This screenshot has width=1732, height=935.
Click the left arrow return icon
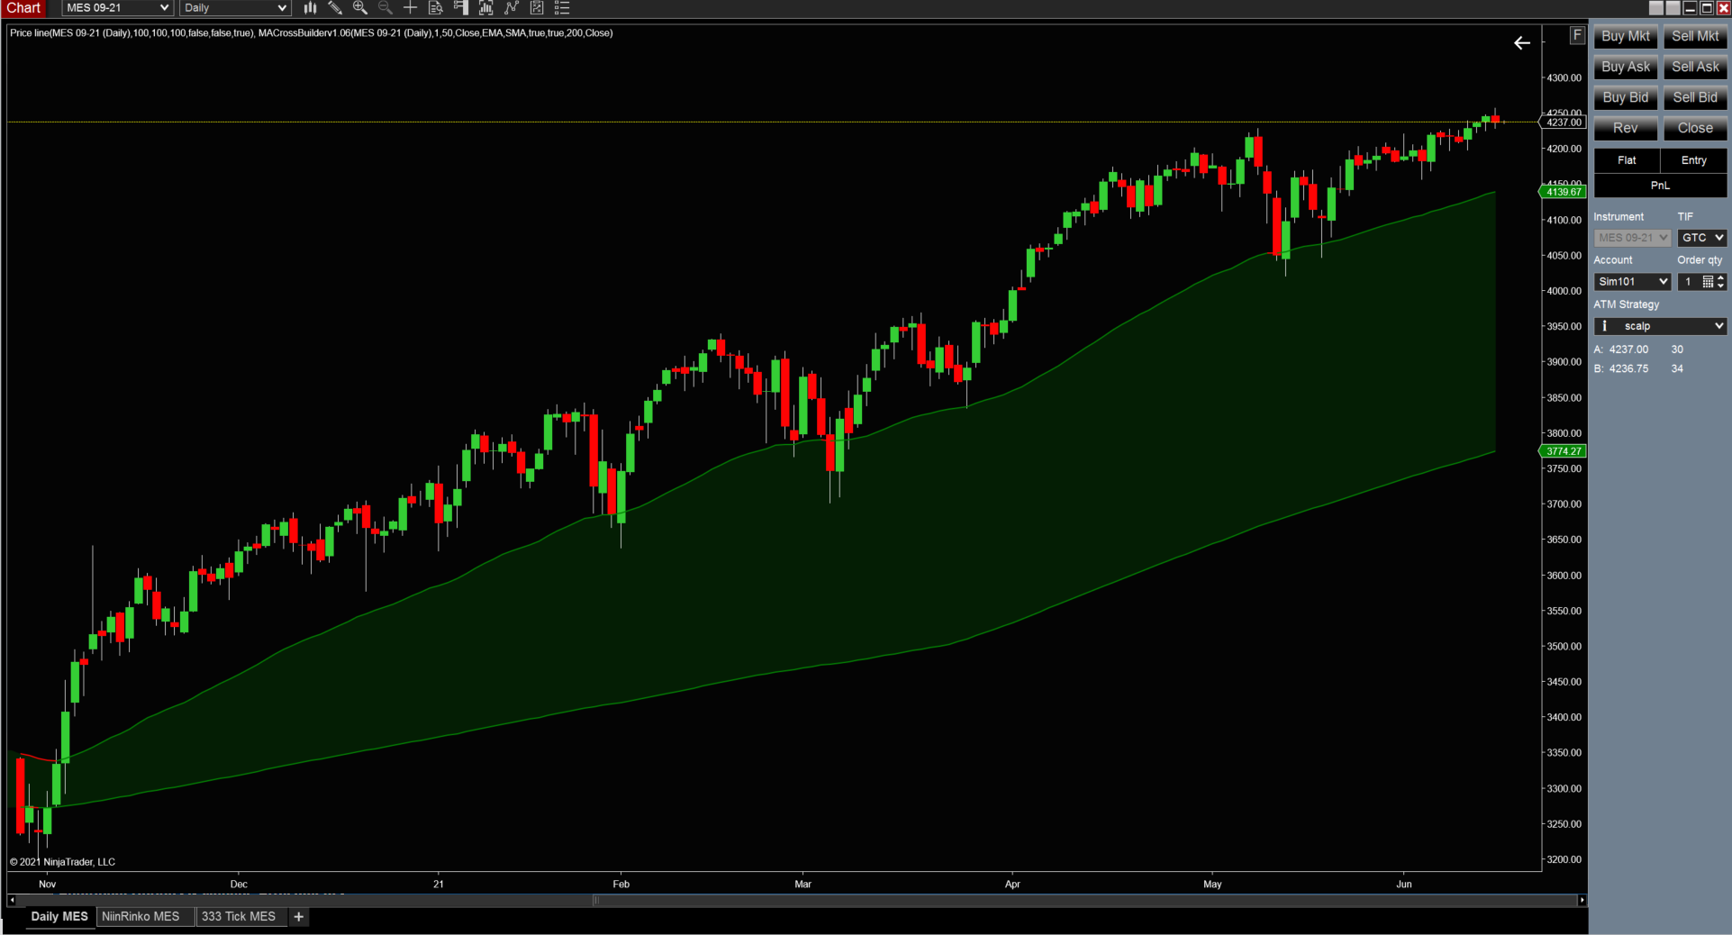click(1522, 42)
